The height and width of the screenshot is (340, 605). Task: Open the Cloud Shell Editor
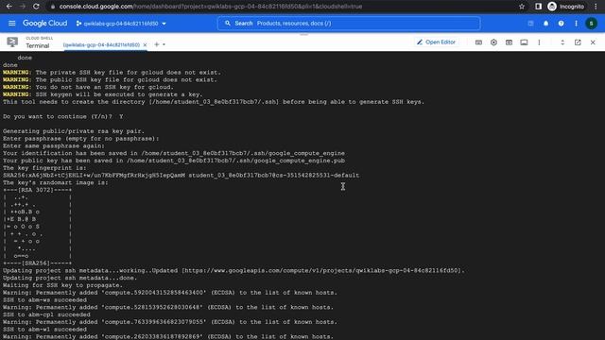pos(437,42)
